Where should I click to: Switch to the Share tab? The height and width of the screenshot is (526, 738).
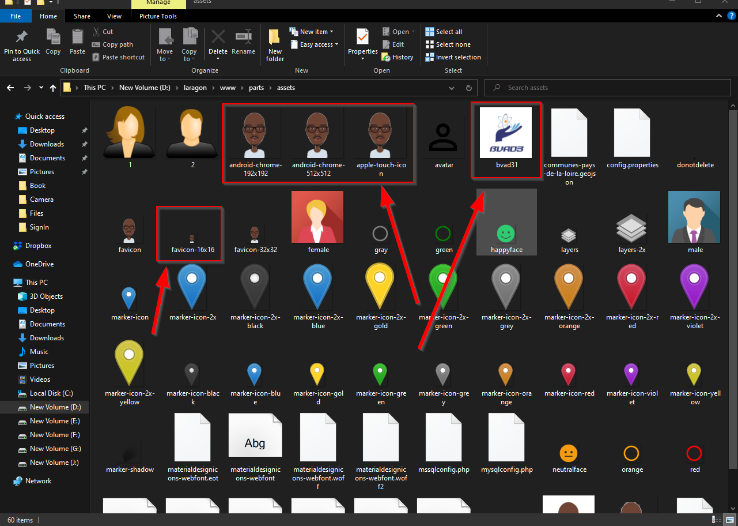(x=82, y=16)
